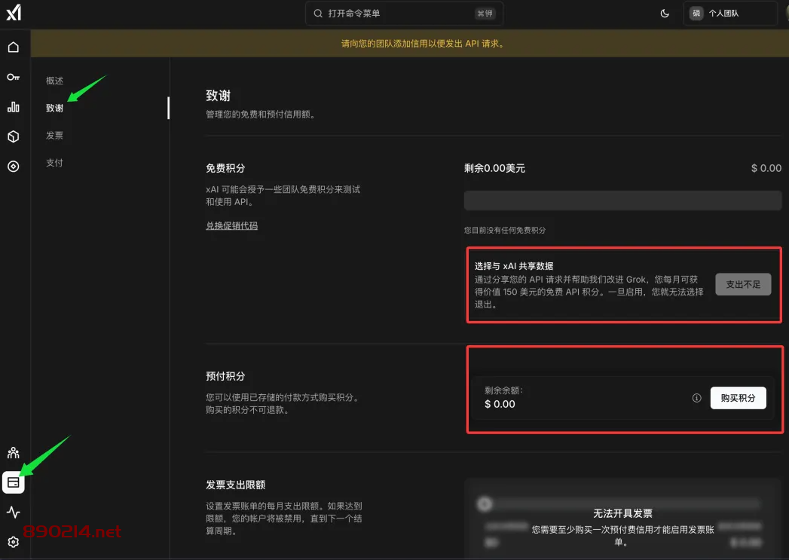This screenshot has height=560, width=789.
Task: Open the models cube icon
Action: 14,136
